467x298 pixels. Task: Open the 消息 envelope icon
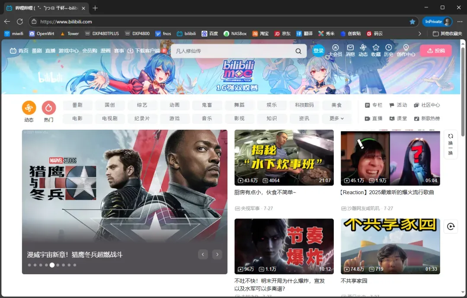350,50
